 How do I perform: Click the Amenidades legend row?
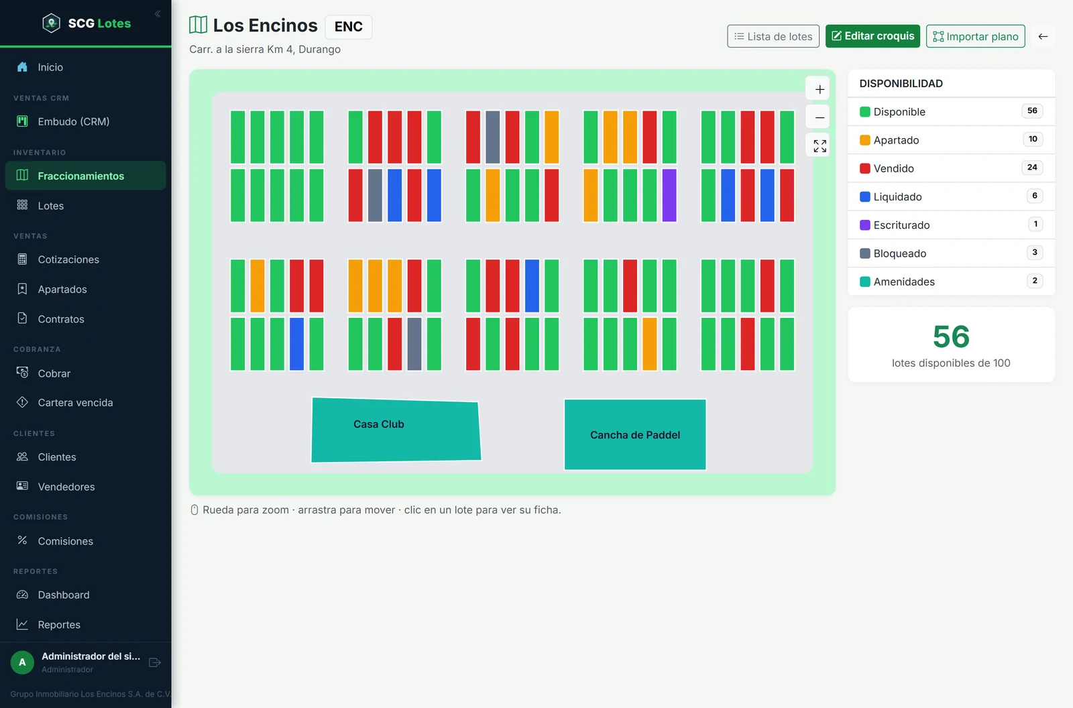tap(951, 282)
